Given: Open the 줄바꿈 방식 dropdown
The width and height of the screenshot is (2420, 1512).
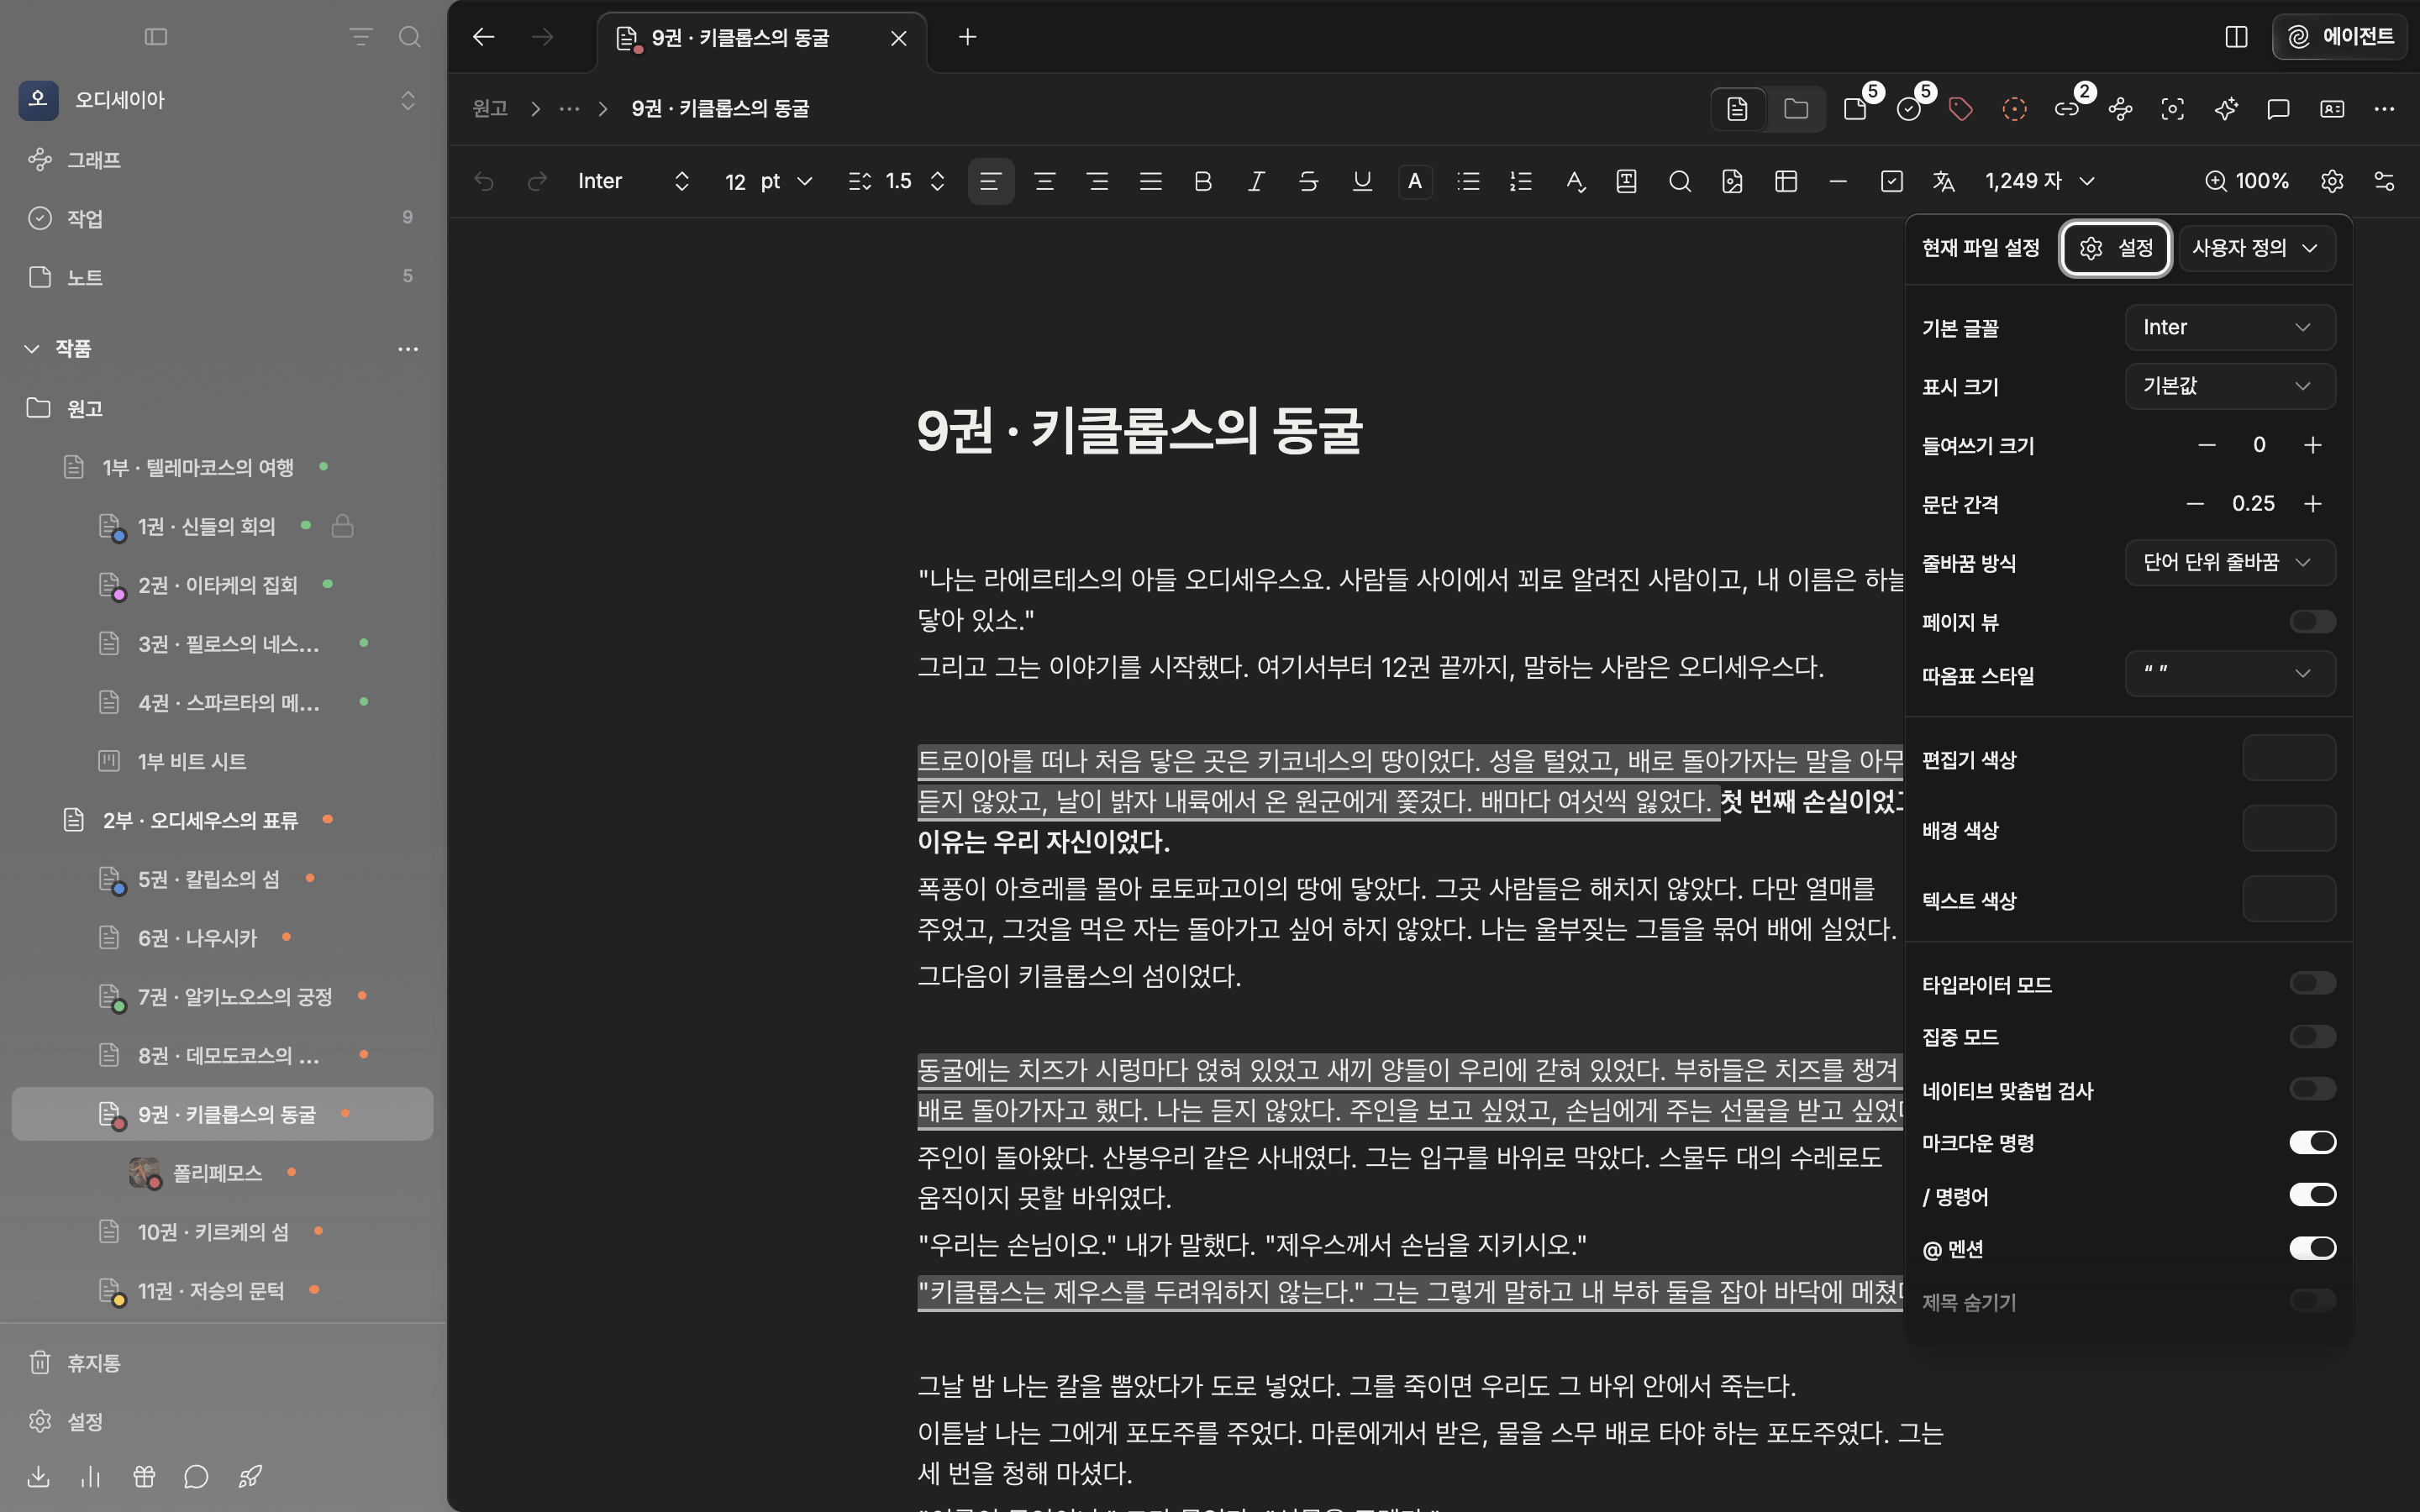Looking at the screenshot, I should (2230, 562).
